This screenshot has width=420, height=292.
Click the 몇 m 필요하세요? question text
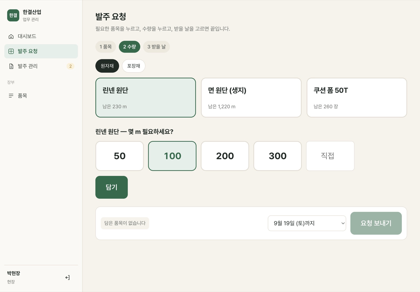(151, 132)
